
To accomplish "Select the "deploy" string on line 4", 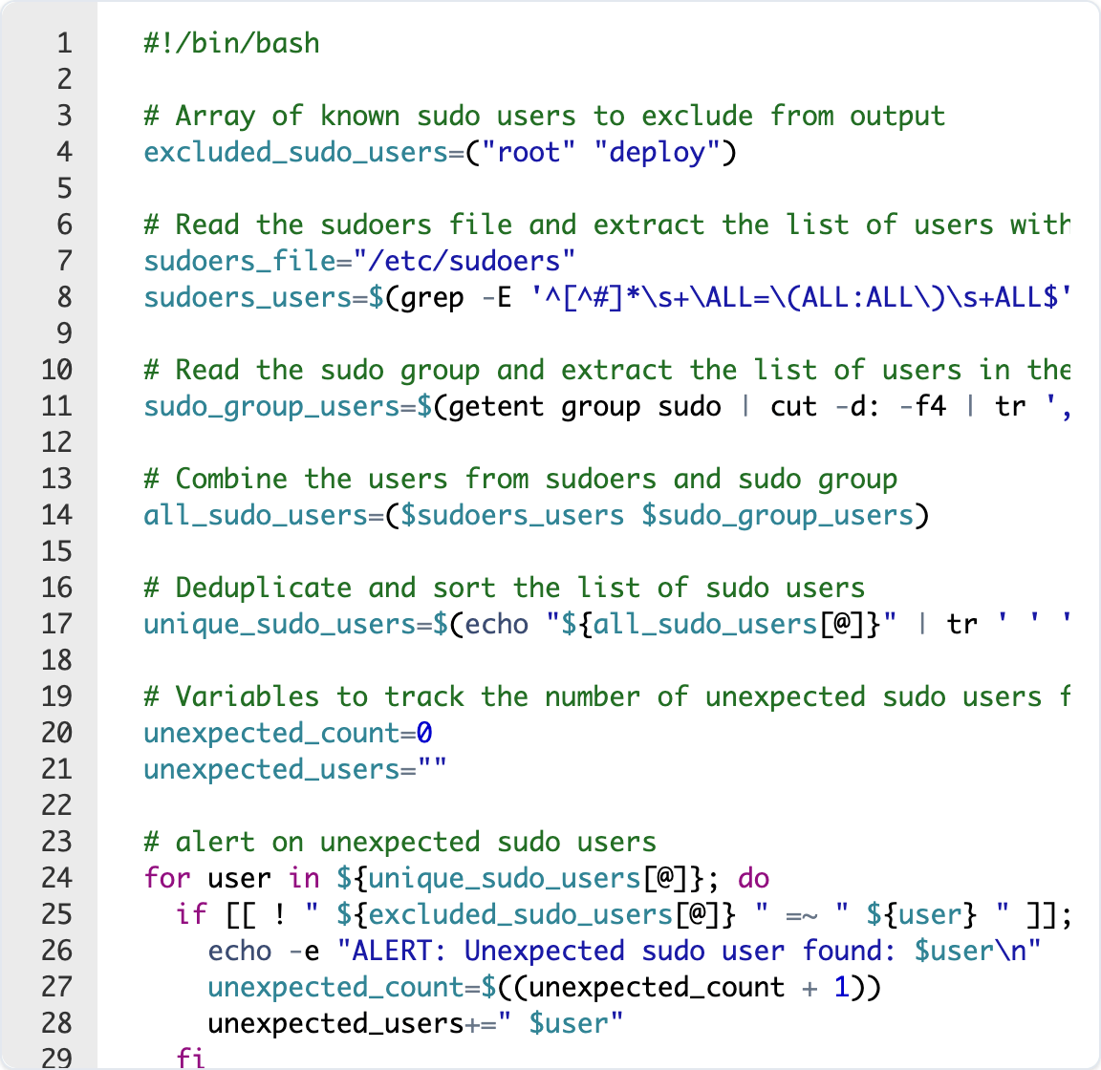I will [656, 152].
